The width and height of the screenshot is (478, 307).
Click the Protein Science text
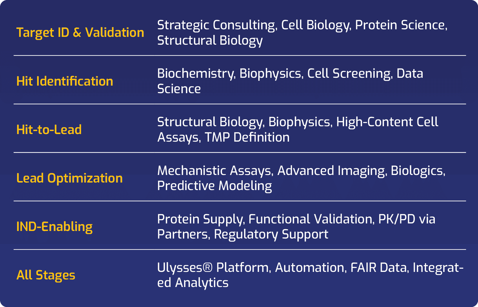(x=400, y=25)
